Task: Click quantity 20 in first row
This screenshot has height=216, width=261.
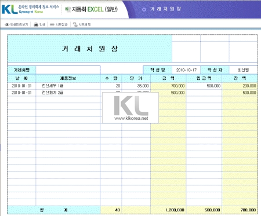Action: [x=111, y=86]
